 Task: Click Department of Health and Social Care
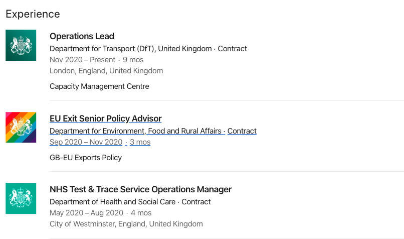[113, 201]
